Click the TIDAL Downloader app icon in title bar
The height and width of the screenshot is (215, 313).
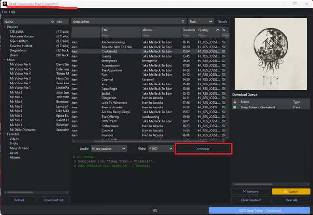click(5, 4)
